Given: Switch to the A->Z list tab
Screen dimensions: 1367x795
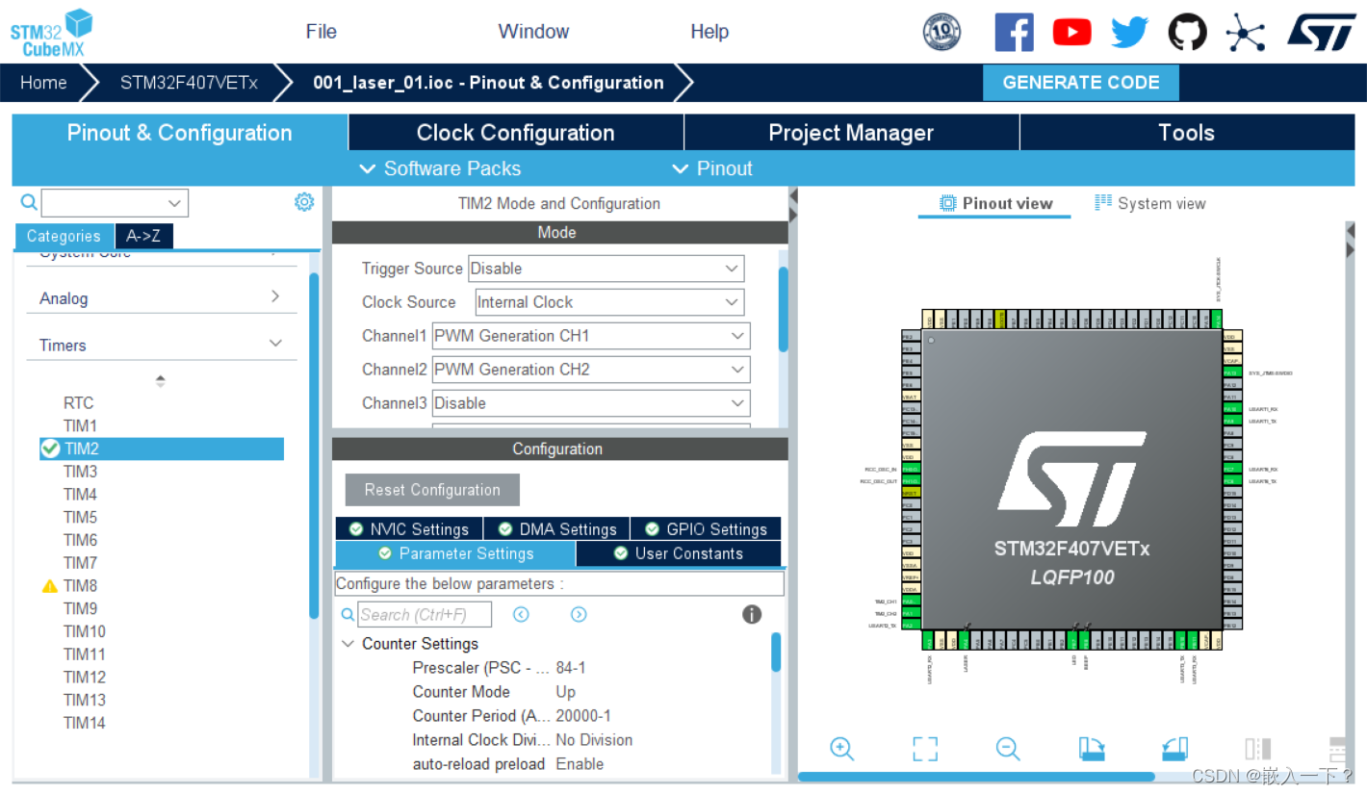Looking at the screenshot, I should point(143,236).
